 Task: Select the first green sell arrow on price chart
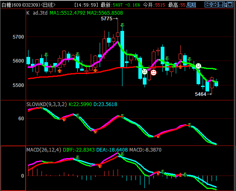pyautogui.click(x=46, y=55)
